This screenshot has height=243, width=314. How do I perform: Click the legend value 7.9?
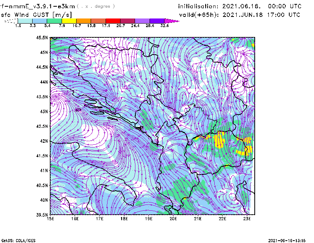[x=62, y=26]
